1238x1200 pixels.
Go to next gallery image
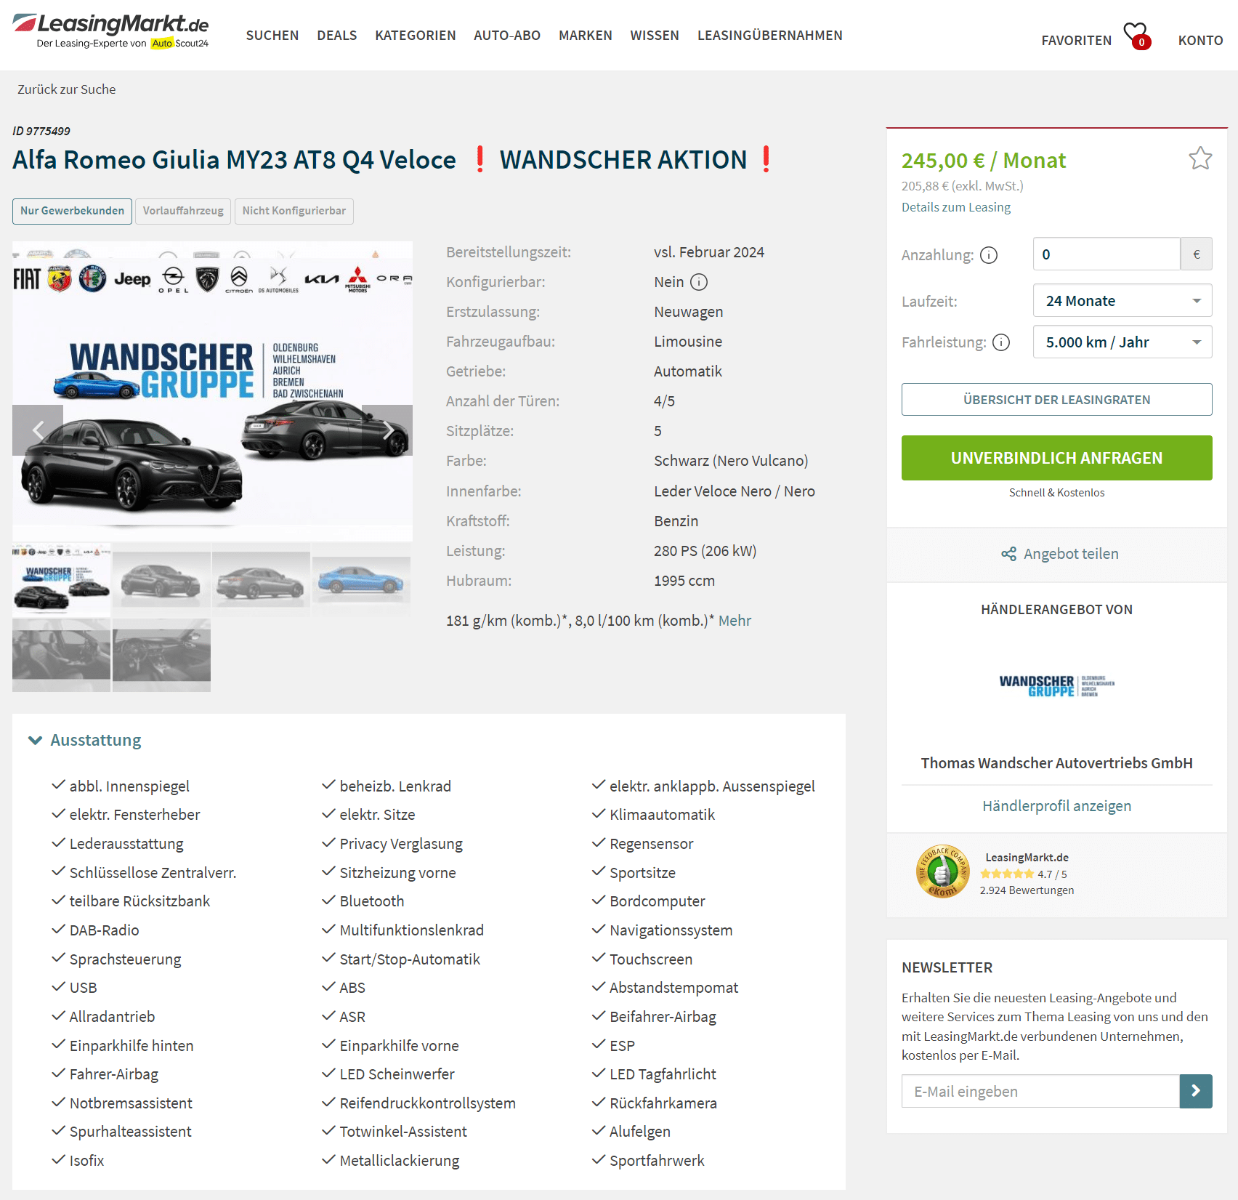pos(387,430)
